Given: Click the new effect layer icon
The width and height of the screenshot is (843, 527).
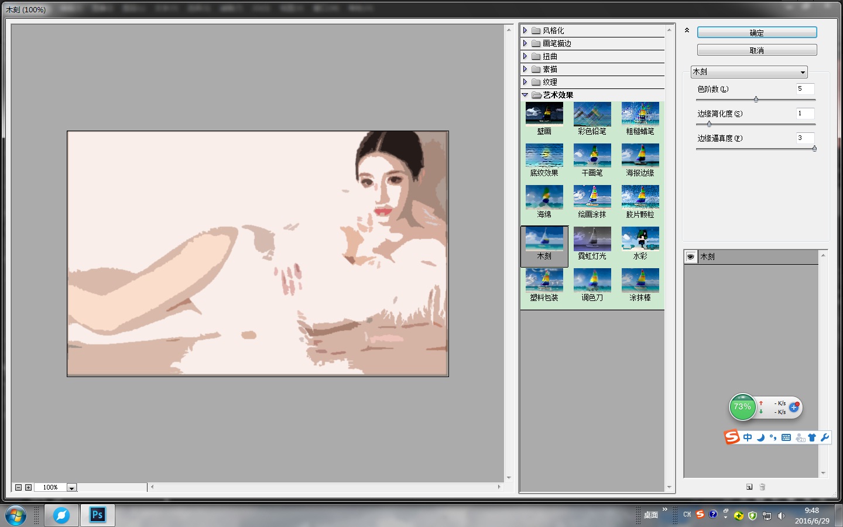Looking at the screenshot, I should coord(749,487).
